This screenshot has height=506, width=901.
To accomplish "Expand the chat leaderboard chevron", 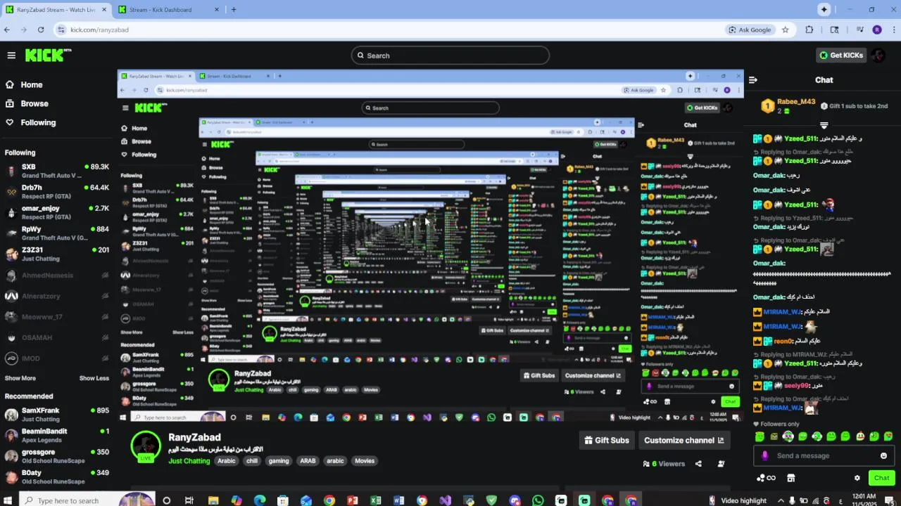I will [824, 125].
